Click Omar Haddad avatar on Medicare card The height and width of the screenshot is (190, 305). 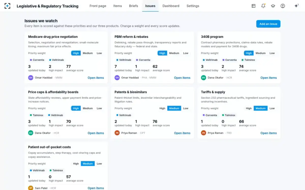click(x=31, y=78)
